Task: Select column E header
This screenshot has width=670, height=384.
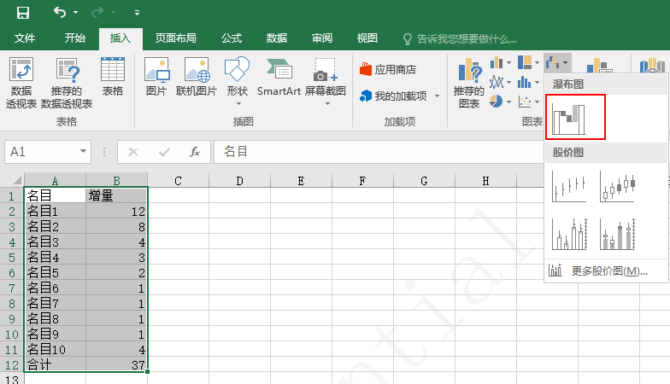Action: click(301, 181)
